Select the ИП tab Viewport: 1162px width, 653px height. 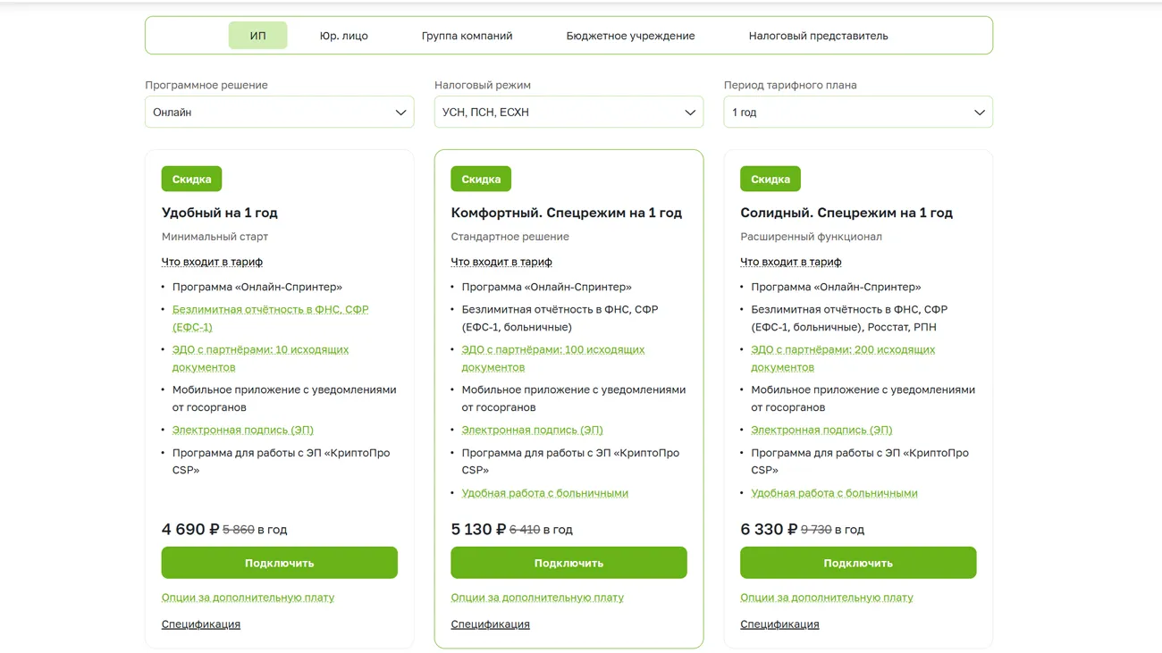click(257, 36)
